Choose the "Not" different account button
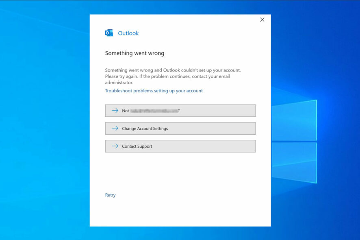The image size is (360, 240). pos(180,111)
